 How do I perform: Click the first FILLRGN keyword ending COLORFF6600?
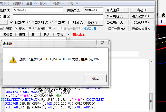point(12,104)
